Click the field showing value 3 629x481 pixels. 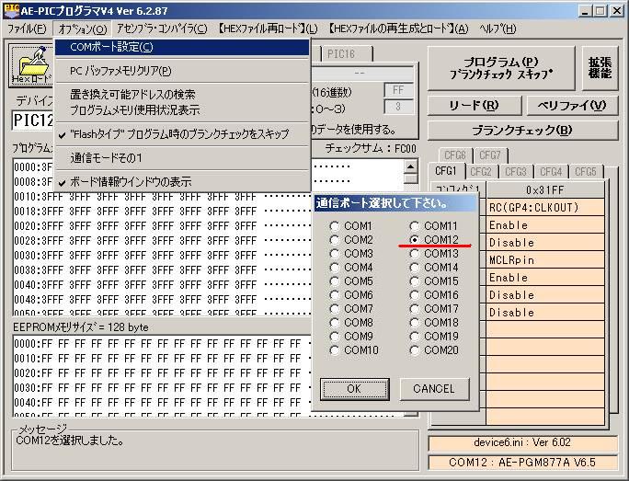(x=398, y=107)
